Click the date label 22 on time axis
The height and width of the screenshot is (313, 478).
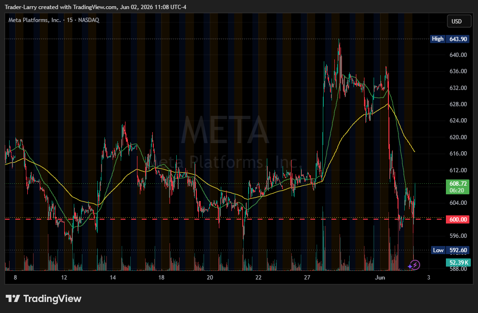click(259, 278)
